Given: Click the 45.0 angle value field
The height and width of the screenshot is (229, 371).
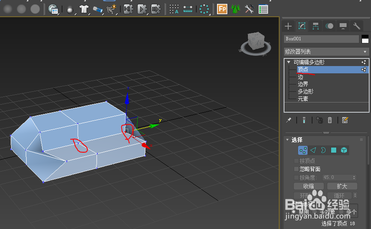Looking at the screenshot, I should (337, 178).
